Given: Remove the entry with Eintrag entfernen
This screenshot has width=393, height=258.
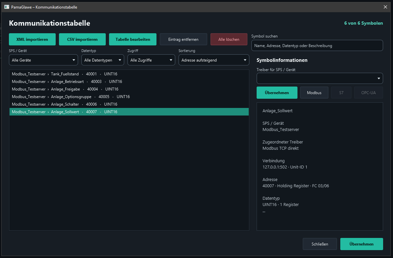Looking at the screenshot, I should [x=183, y=39].
